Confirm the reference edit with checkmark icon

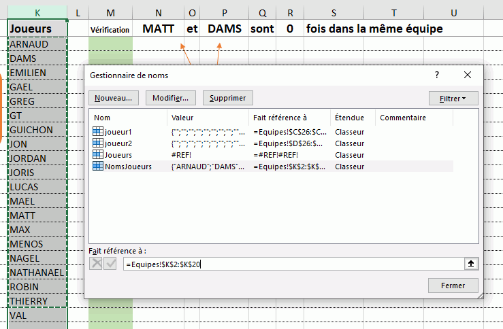point(110,264)
